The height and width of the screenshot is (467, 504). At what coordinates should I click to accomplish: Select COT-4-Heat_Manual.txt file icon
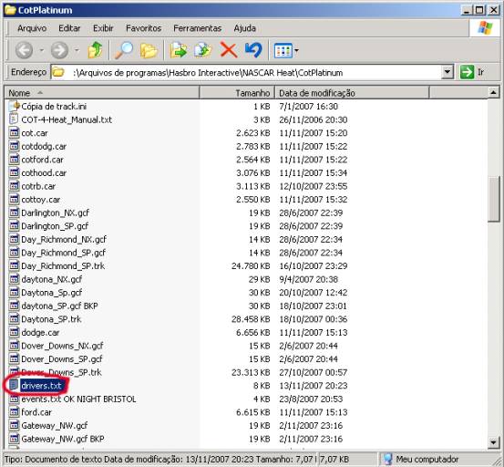click(14, 119)
